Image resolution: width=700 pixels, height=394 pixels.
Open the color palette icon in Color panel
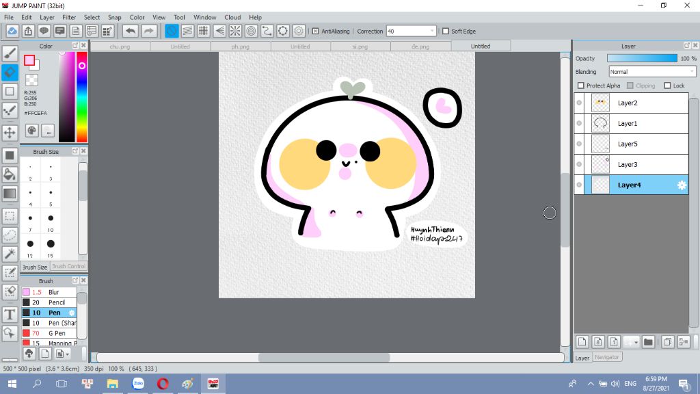31,131
